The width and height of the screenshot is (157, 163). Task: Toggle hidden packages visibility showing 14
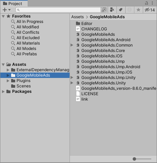click(x=150, y=10)
